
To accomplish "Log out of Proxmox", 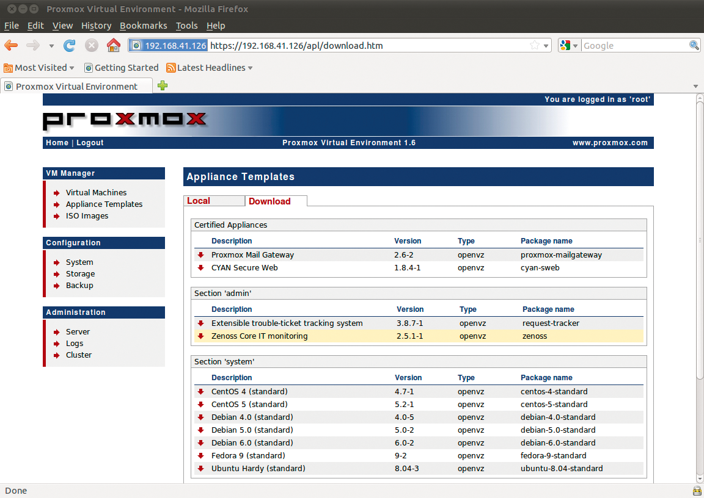I will pos(90,142).
